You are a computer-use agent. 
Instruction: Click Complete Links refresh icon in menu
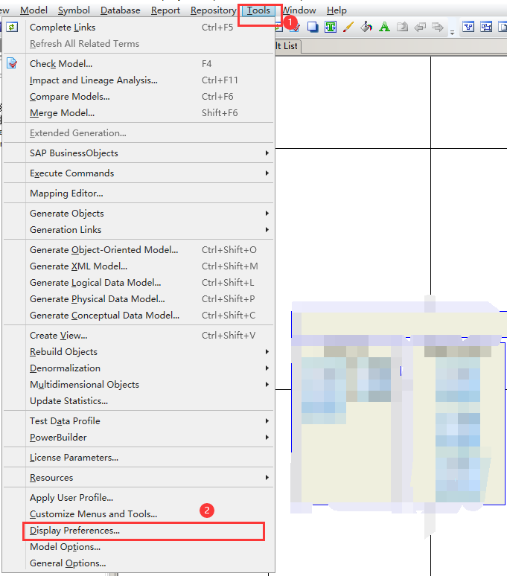[12, 28]
